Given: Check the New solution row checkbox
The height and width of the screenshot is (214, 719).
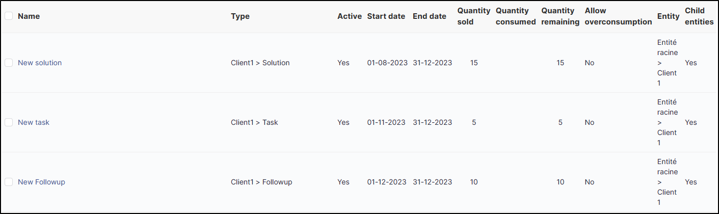Looking at the screenshot, I should pos(9,63).
